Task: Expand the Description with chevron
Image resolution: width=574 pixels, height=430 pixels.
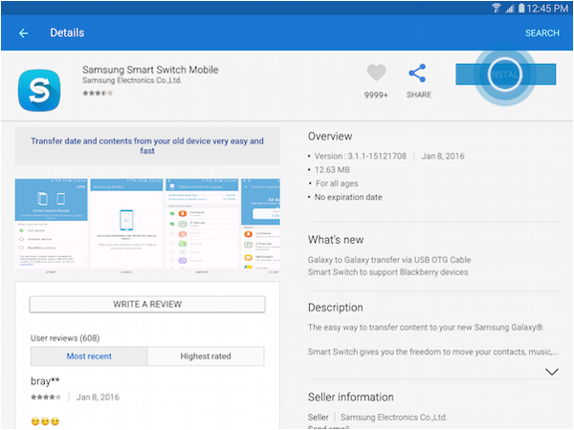Action: coord(552,372)
